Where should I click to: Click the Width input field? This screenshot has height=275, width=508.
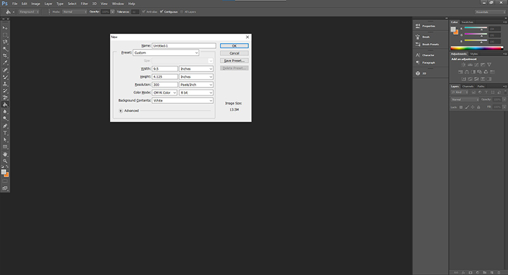164,68
